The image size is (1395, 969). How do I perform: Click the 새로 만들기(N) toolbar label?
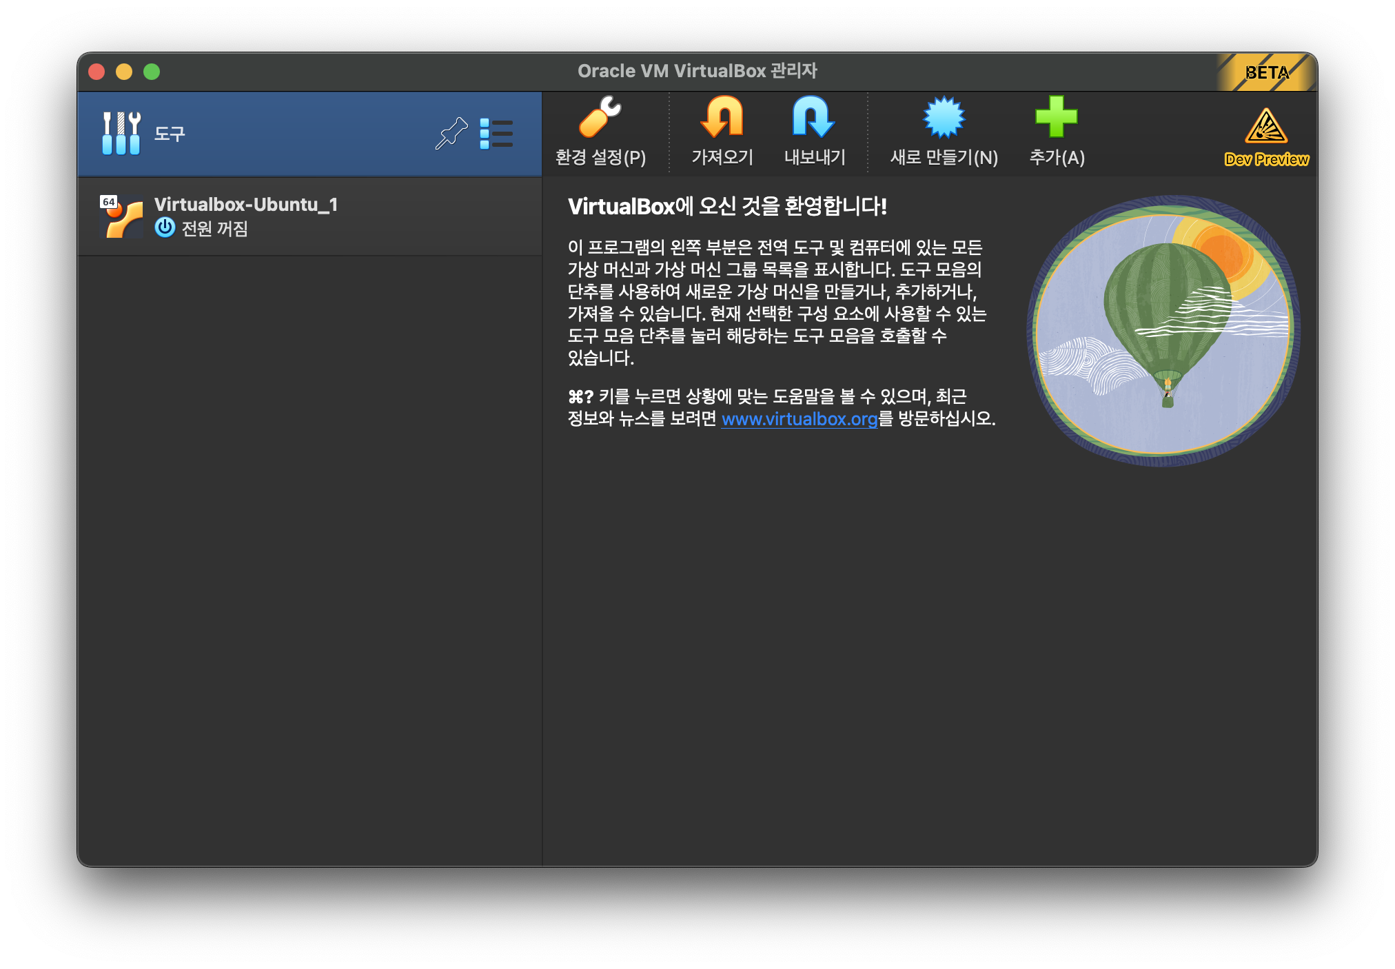pos(944,158)
